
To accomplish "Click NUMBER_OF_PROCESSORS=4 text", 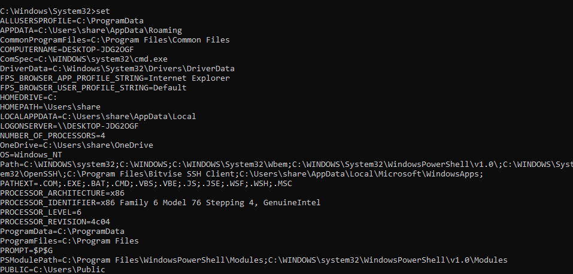I will click(x=53, y=136).
